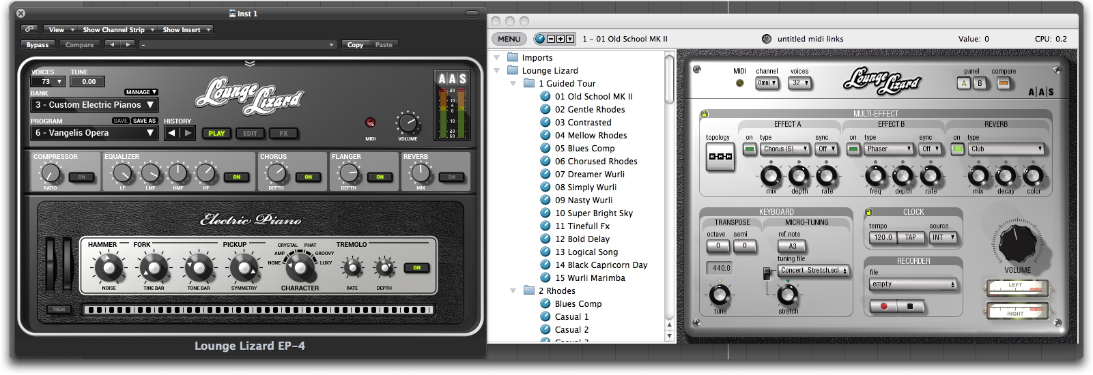
Task: Click the Bypass button
Action: 38,45
